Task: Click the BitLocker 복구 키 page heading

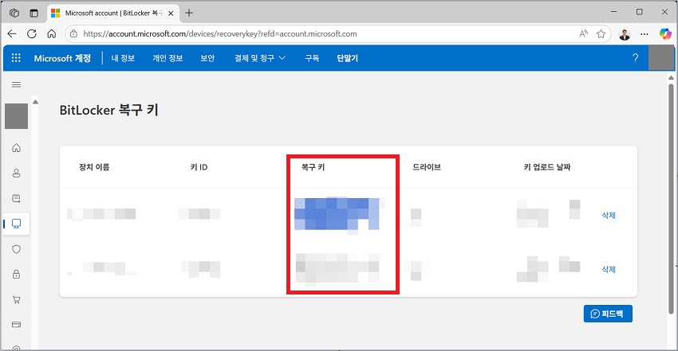Action: pos(109,110)
